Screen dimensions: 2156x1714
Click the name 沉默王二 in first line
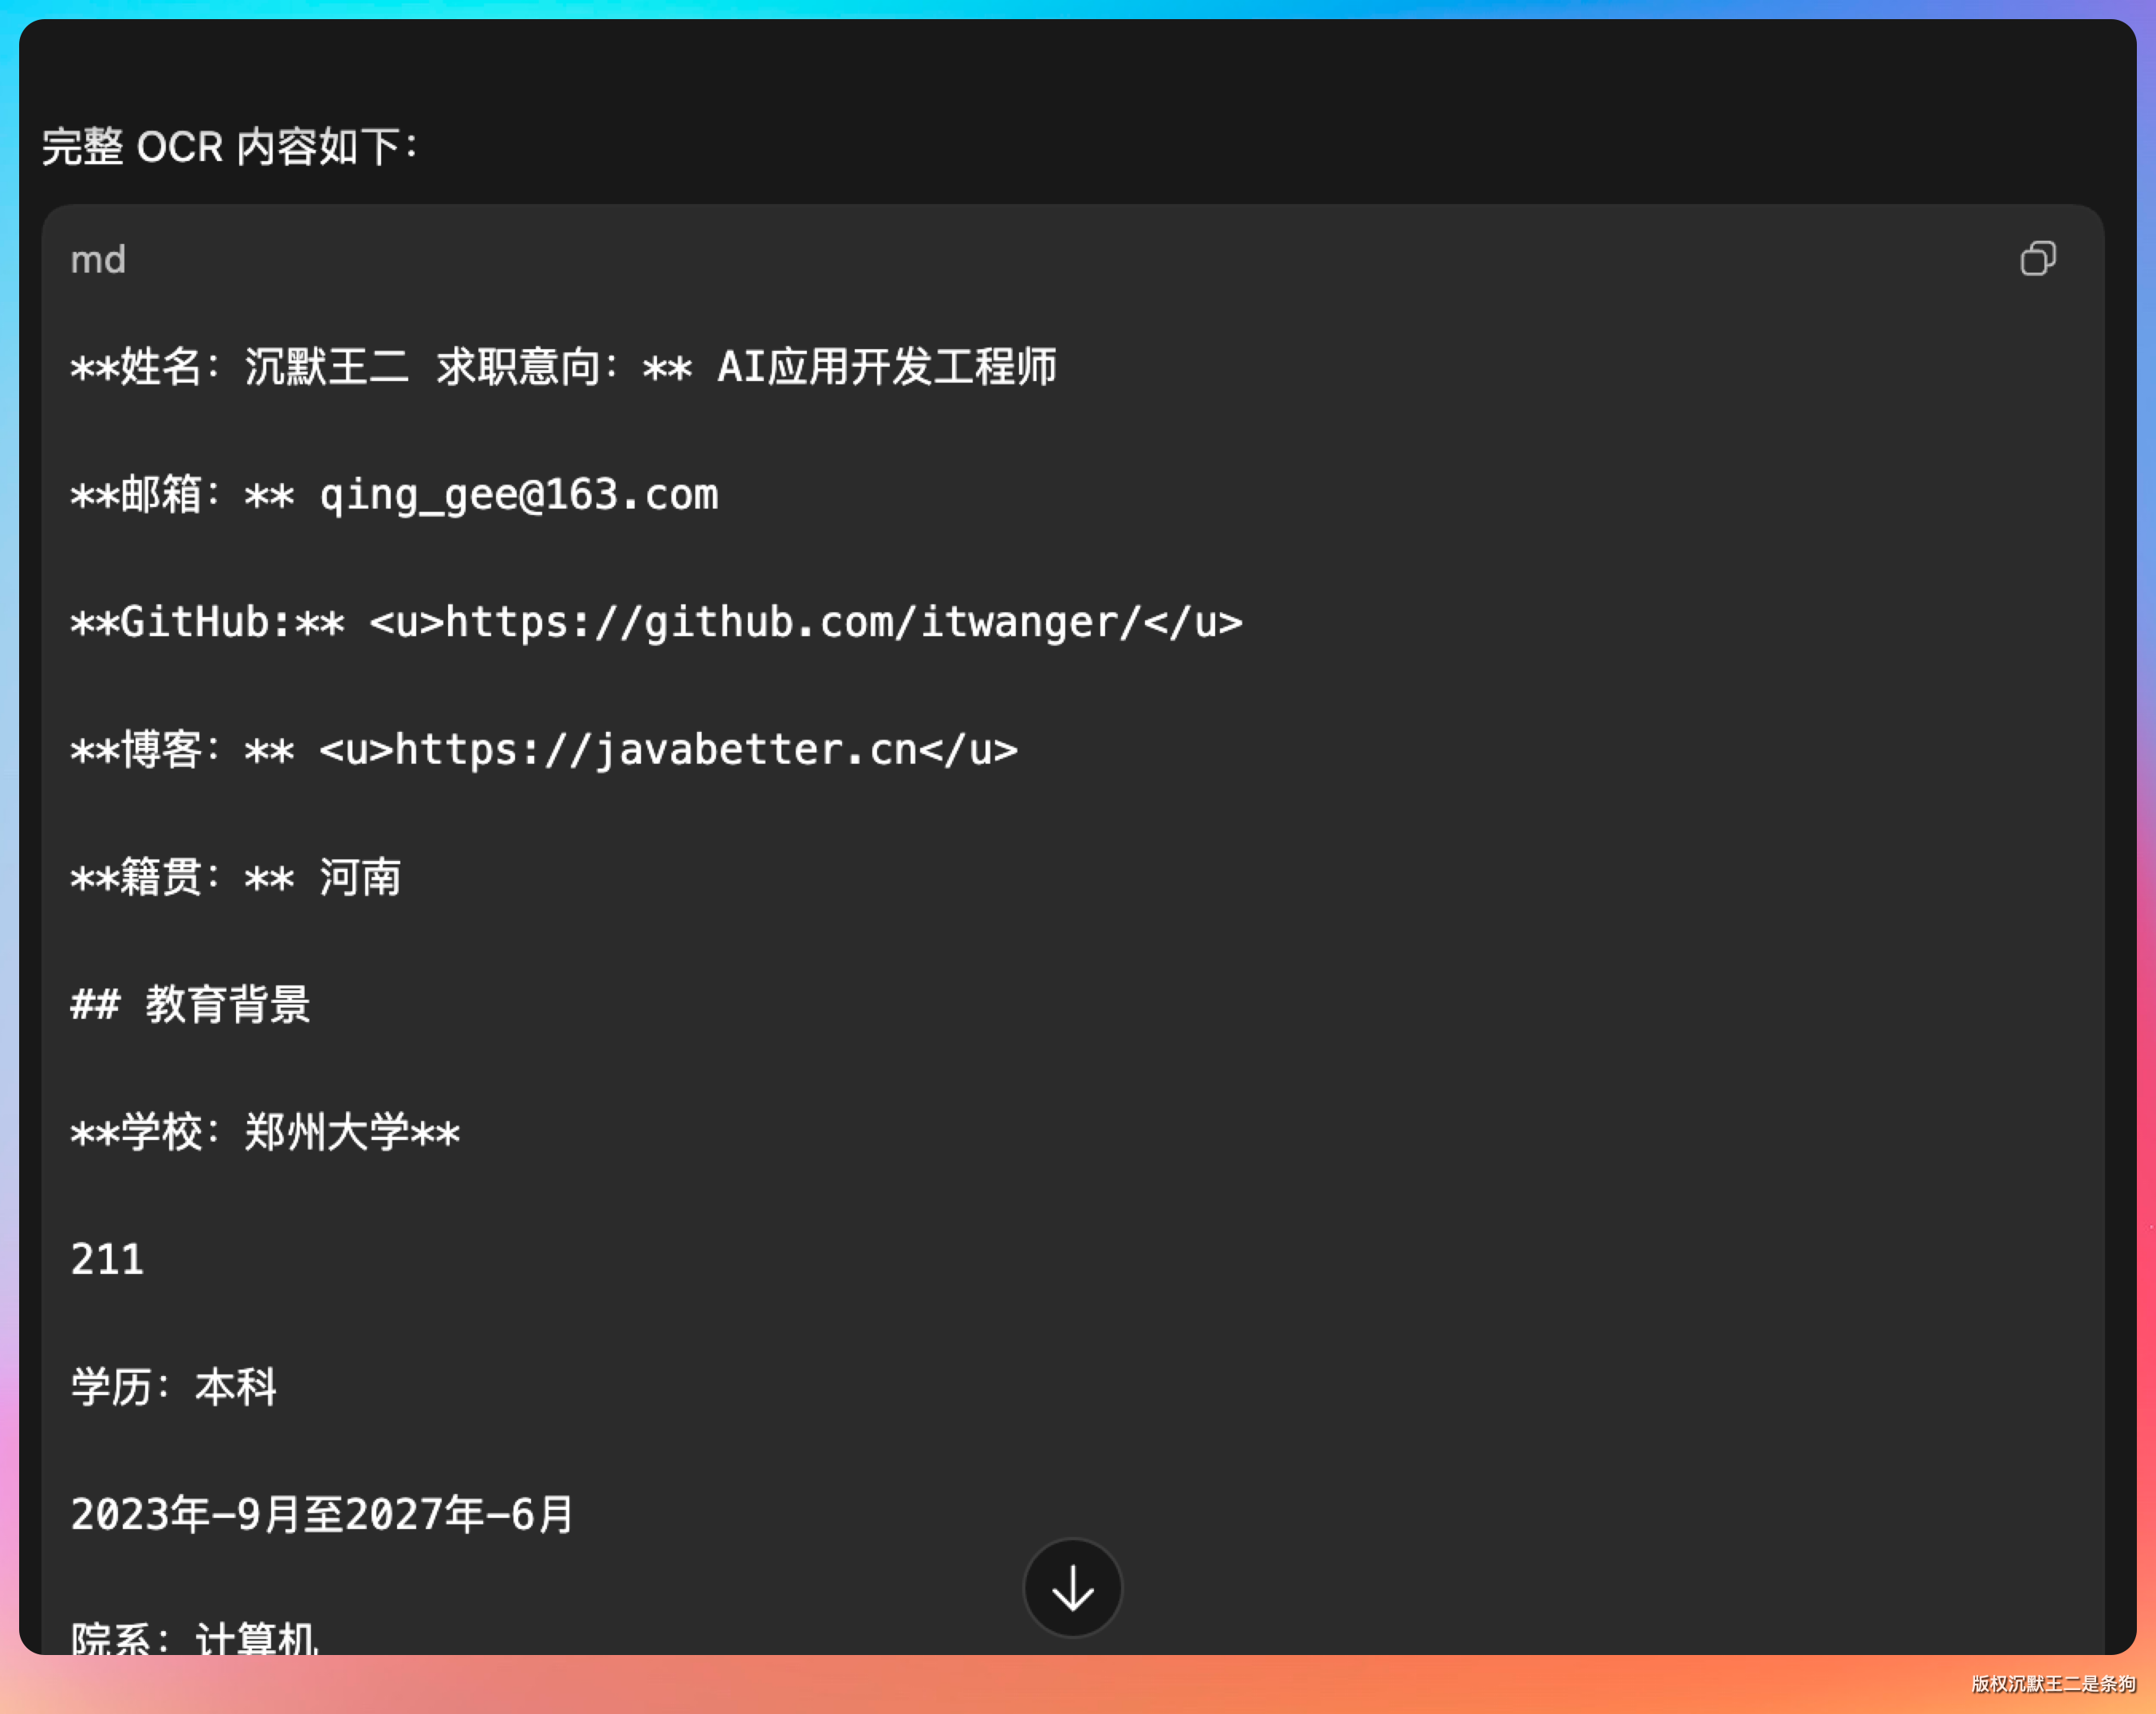pyautogui.click(x=326, y=367)
